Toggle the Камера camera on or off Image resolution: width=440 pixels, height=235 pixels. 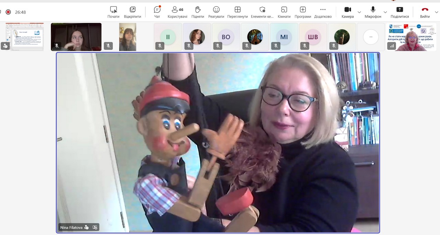coord(348,12)
